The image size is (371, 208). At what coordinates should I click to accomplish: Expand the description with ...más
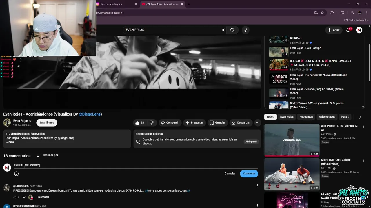point(10,142)
